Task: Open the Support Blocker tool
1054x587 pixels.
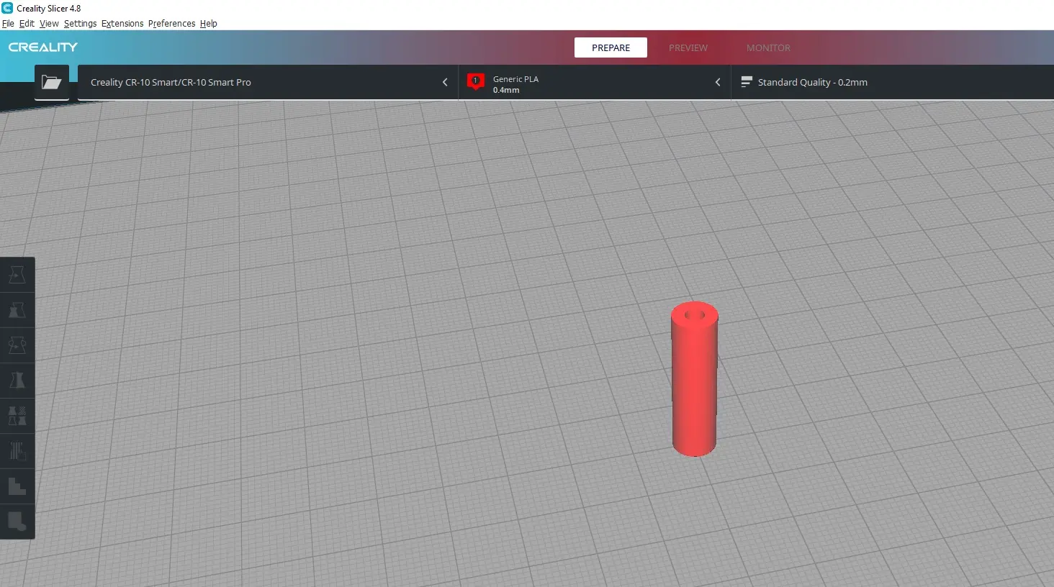Action: (x=17, y=451)
